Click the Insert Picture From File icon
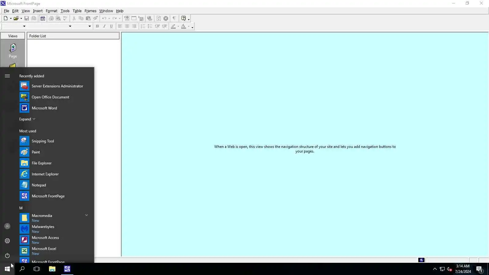 [x=141, y=18]
